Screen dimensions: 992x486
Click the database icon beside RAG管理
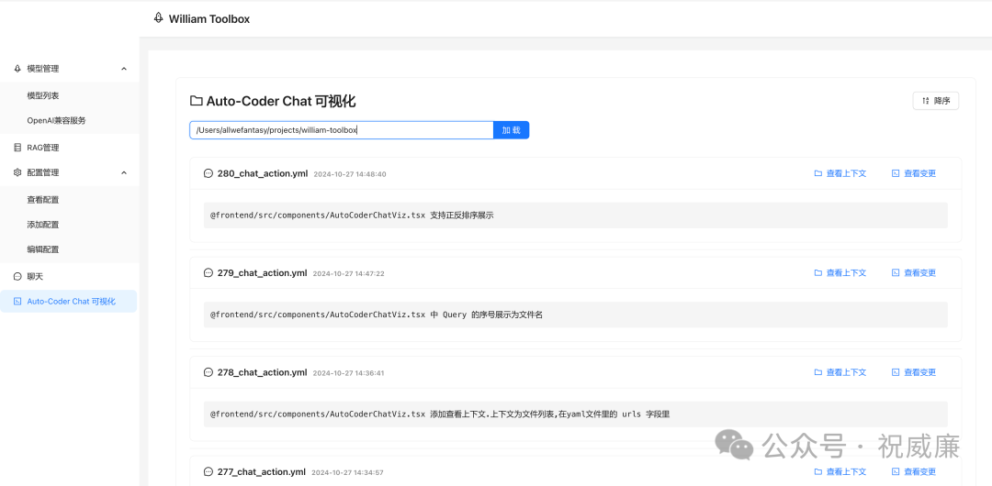coord(17,148)
